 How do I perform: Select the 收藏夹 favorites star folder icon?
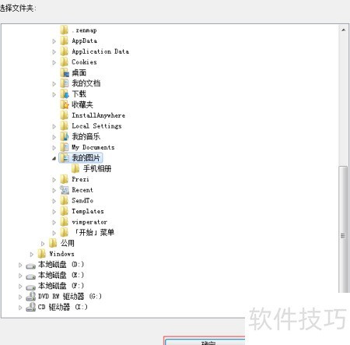pyautogui.click(x=65, y=104)
